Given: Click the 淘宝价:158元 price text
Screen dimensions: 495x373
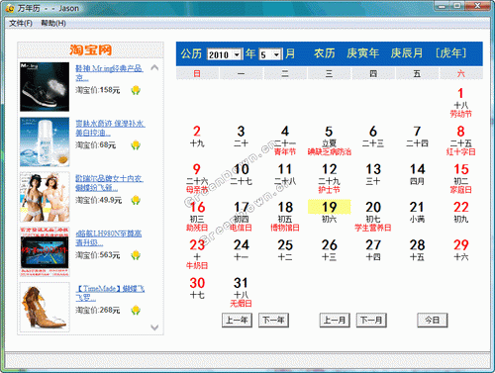Looking at the screenshot, I should [x=98, y=90].
